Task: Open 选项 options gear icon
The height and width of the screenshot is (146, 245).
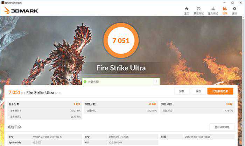Action: (234, 9)
